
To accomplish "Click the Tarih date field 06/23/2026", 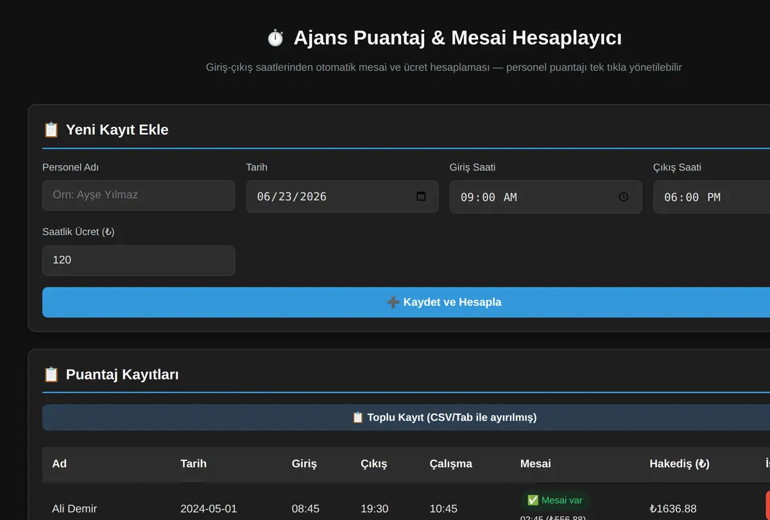I will pyautogui.click(x=342, y=196).
